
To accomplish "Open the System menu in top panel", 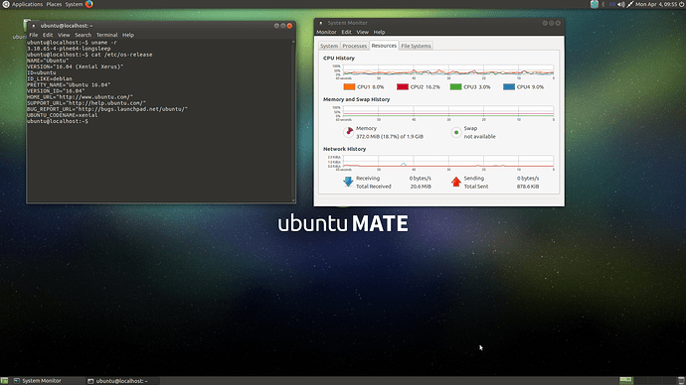I will [74, 4].
